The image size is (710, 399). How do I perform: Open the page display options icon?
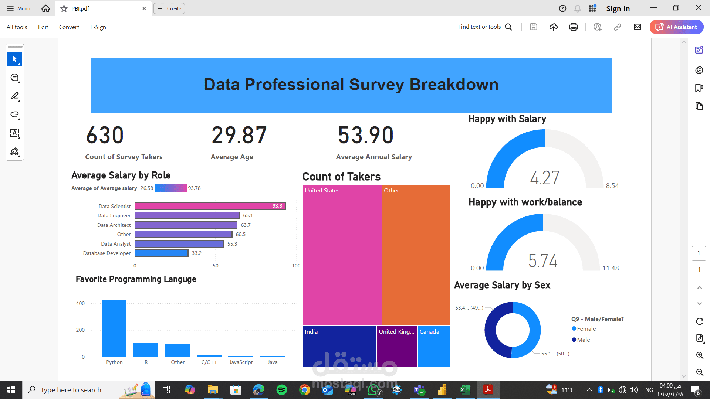tap(700, 338)
